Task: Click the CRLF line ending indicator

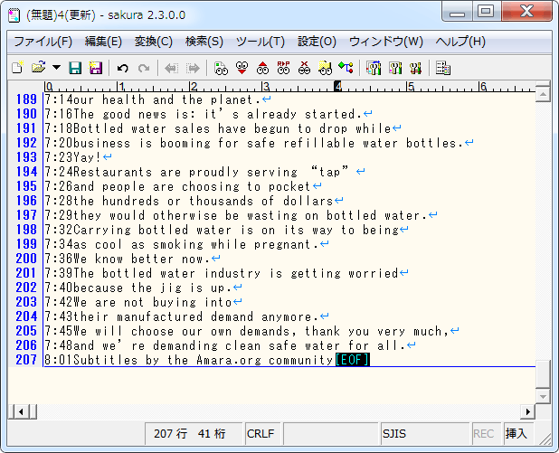Action: pos(261,434)
